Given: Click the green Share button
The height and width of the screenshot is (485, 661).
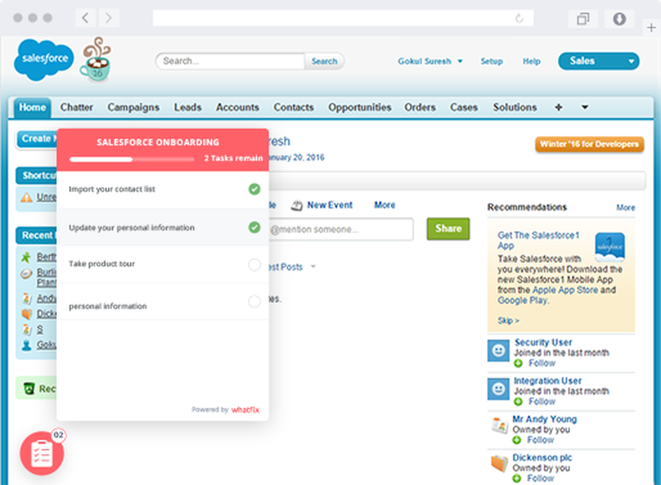Looking at the screenshot, I should click(x=448, y=229).
